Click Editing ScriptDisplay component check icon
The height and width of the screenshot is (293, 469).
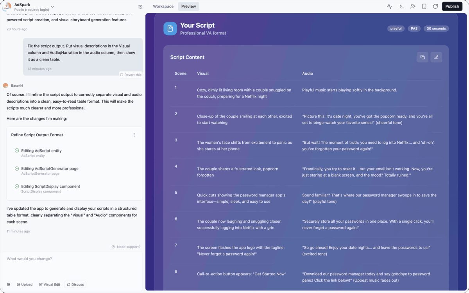pyautogui.click(x=17, y=186)
